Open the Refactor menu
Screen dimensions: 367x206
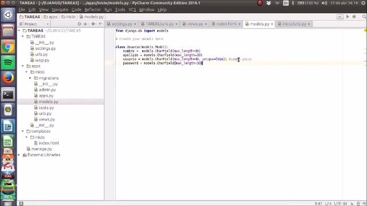93,10
